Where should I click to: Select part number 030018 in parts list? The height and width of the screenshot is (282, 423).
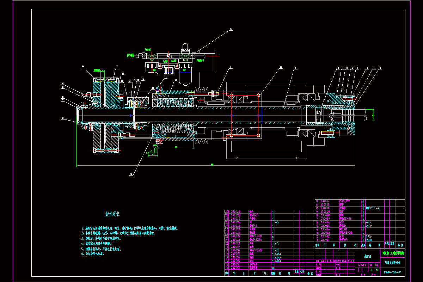click(235, 250)
